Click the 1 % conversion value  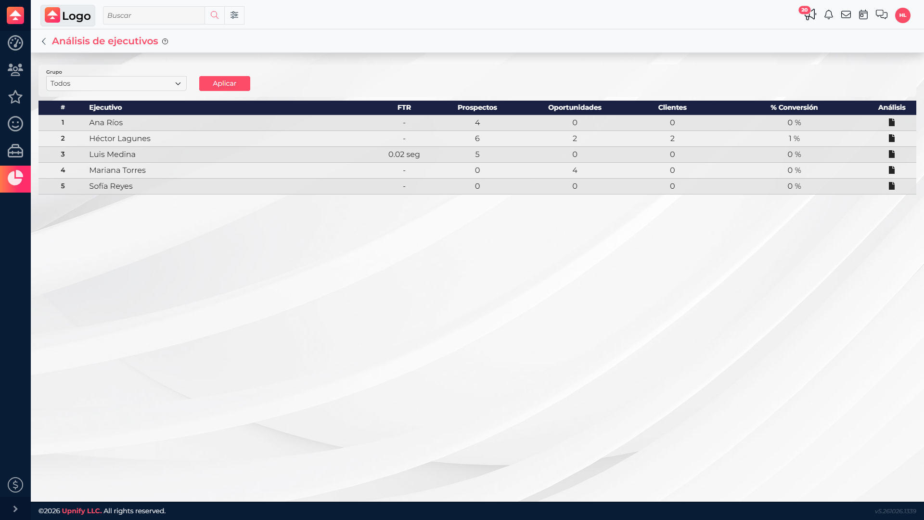pos(794,139)
